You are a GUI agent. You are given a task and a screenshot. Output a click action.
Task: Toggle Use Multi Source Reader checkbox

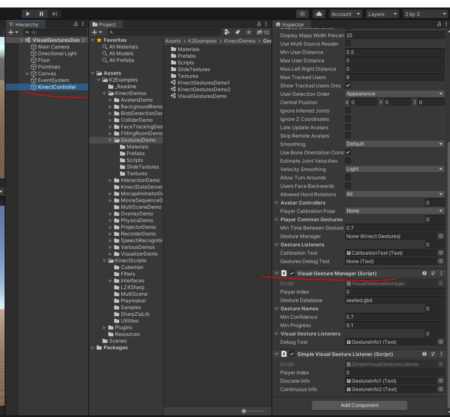coord(348,43)
